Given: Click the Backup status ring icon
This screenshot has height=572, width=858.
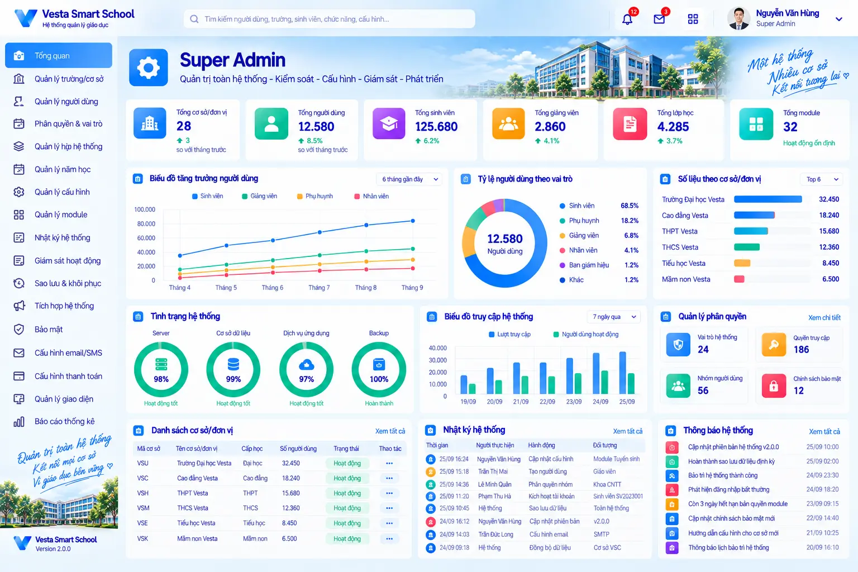Looking at the screenshot, I should tap(379, 369).
